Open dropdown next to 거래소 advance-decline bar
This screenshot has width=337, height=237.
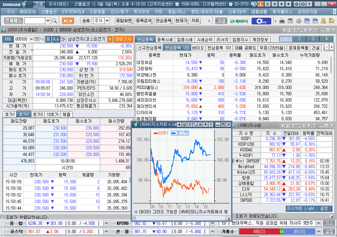click(318, 232)
